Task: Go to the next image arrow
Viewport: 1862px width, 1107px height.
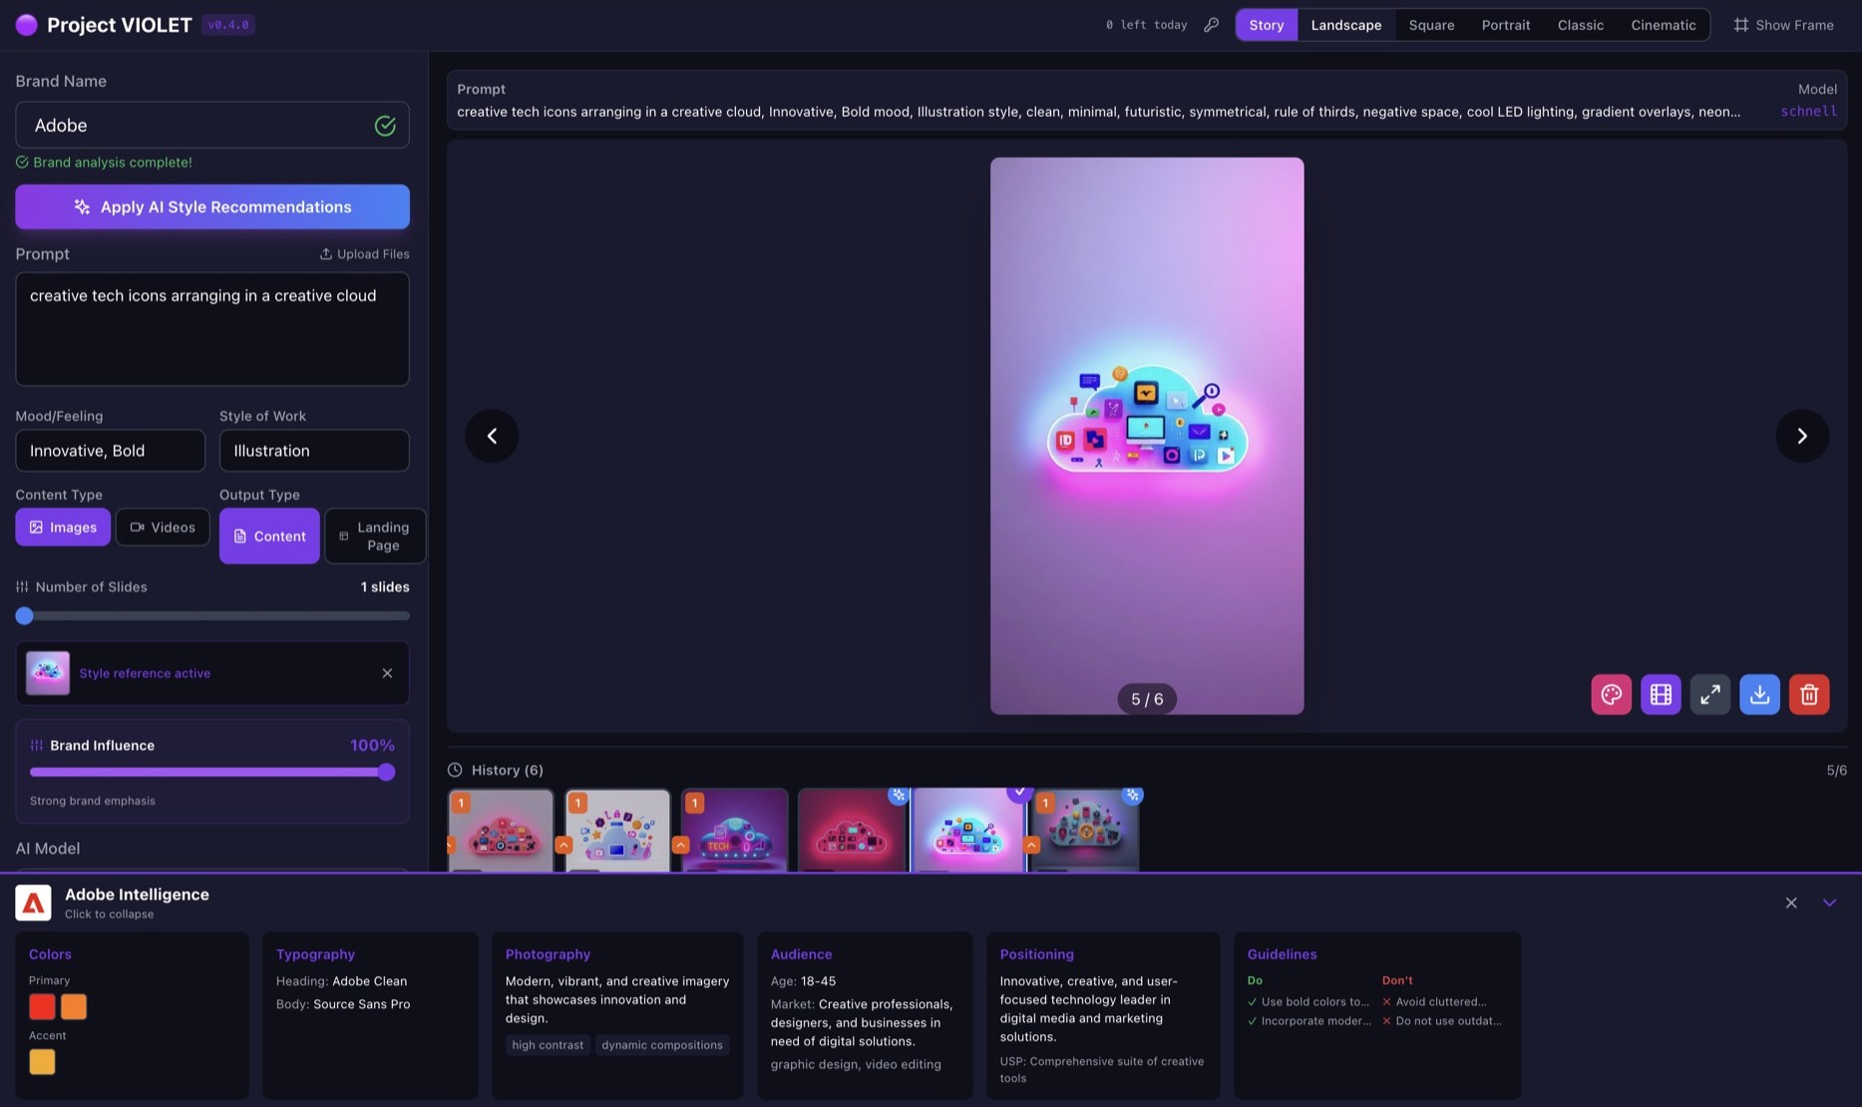Action: click(1802, 436)
